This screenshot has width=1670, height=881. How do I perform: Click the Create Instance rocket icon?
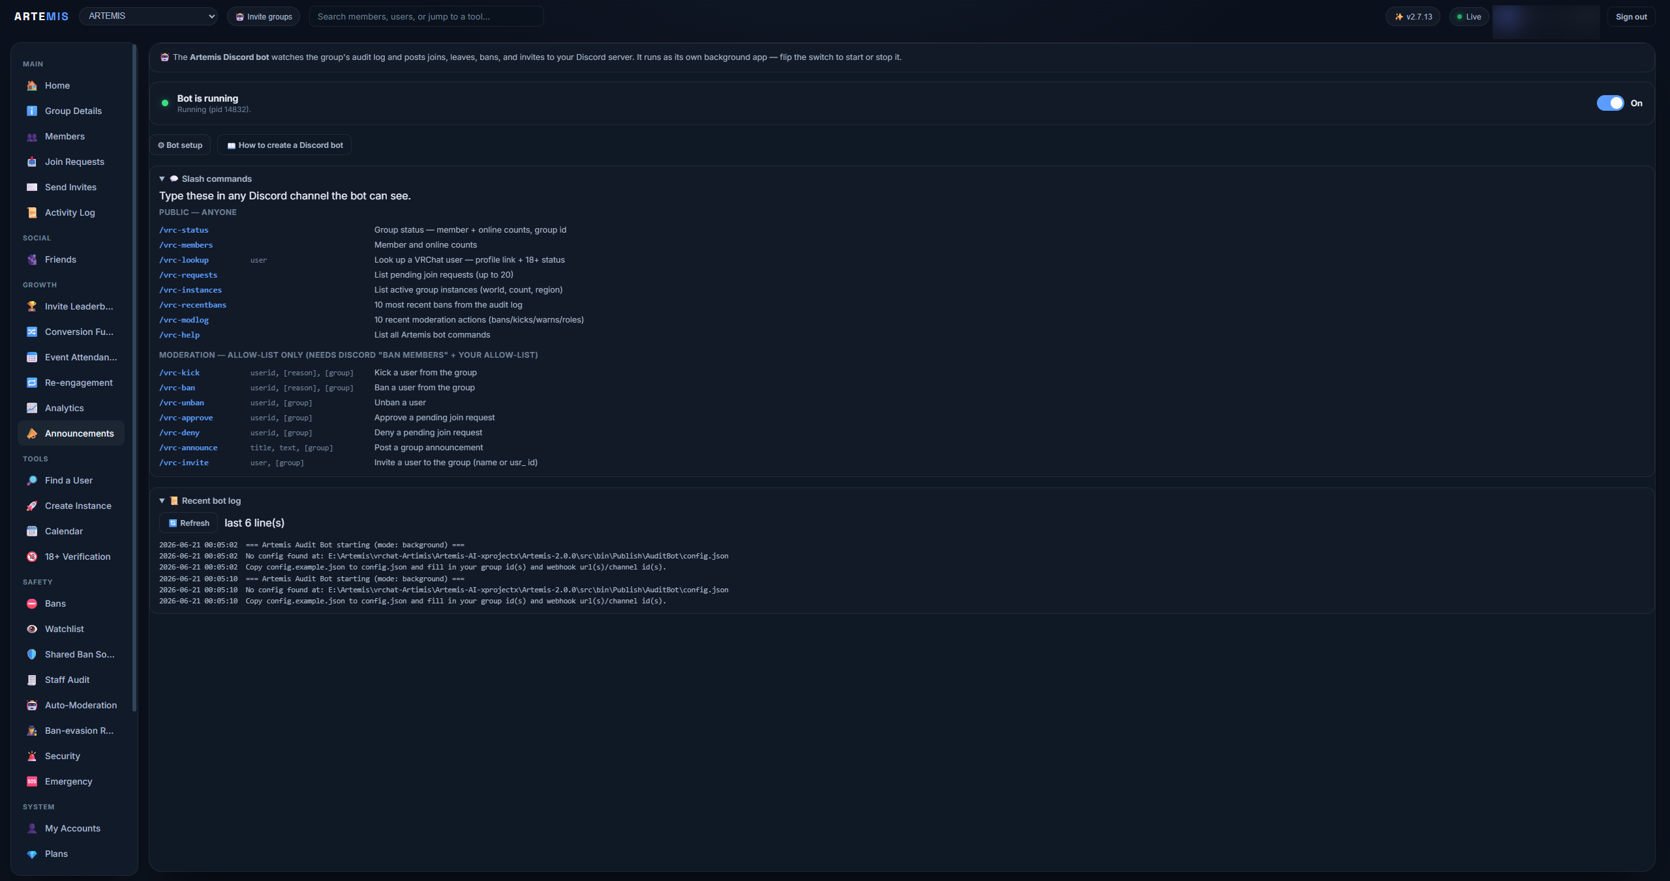pos(32,506)
